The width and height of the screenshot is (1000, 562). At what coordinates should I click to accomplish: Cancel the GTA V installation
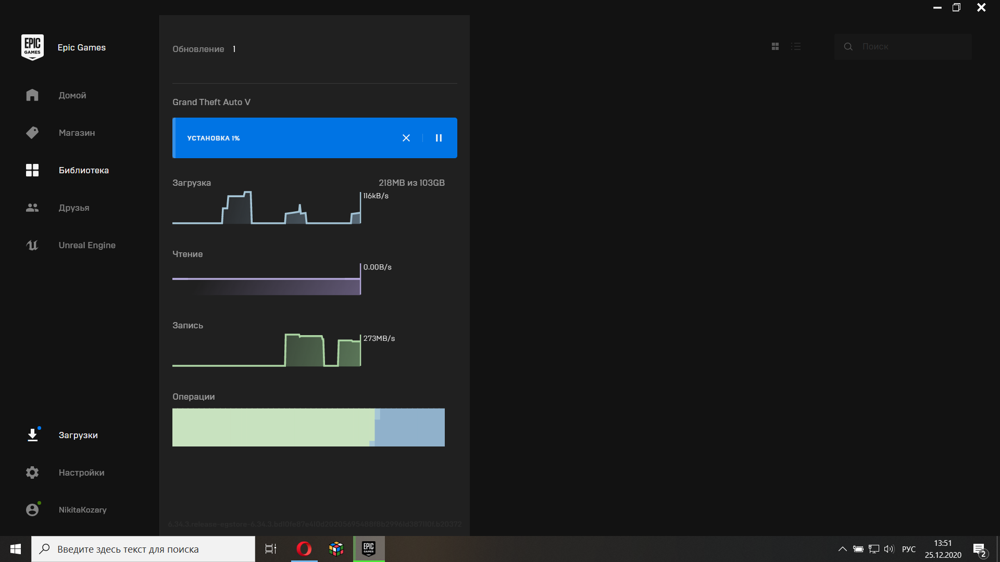pyautogui.click(x=406, y=138)
